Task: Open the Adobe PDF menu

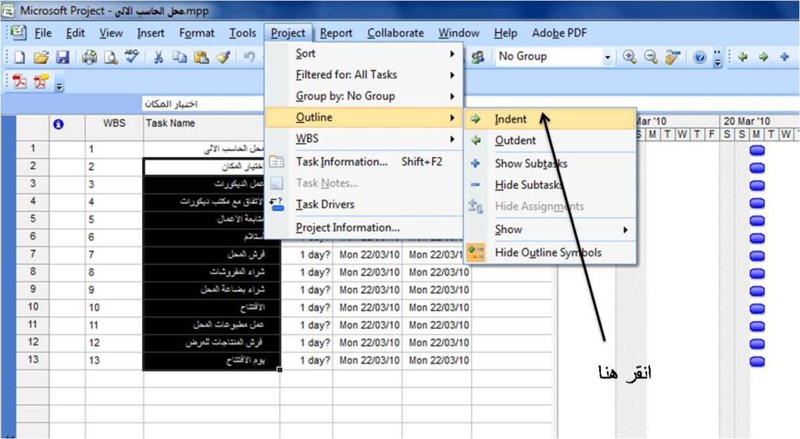Action: point(559,33)
